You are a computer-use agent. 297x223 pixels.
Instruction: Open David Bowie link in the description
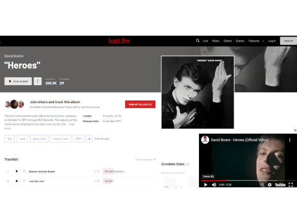pyautogui.click(x=57, y=116)
